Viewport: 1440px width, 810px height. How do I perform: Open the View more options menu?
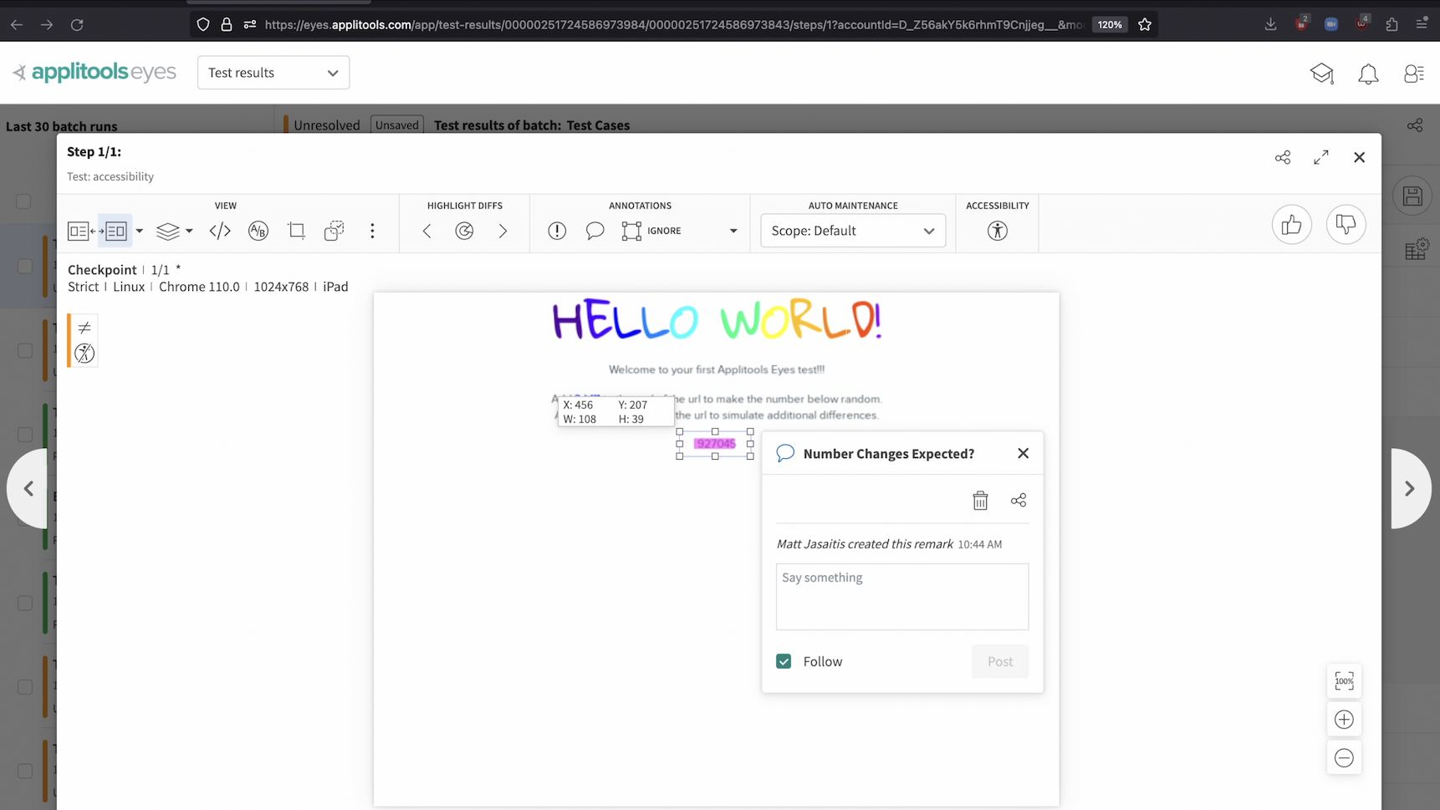coord(372,231)
